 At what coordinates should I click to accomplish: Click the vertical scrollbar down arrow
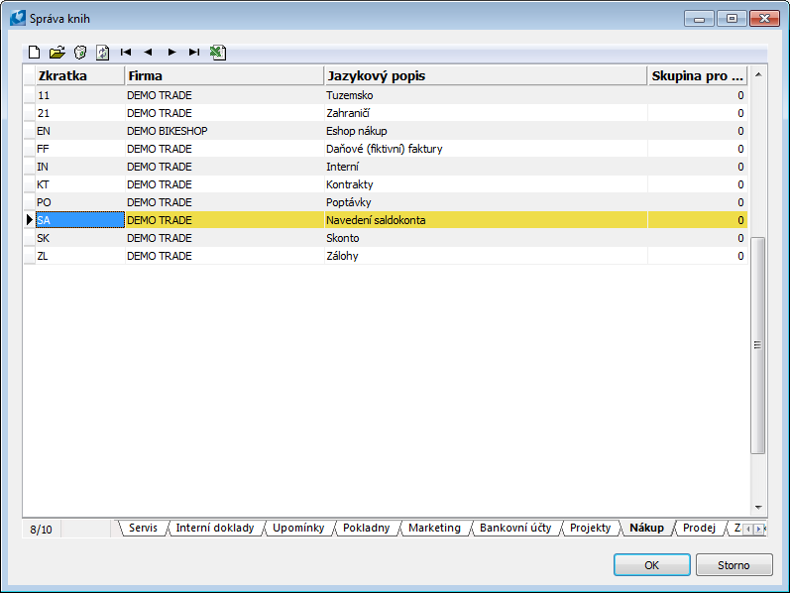[758, 508]
